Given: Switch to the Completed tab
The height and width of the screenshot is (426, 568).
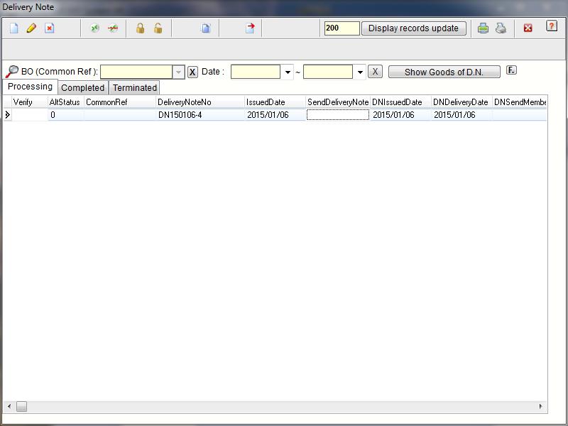Looking at the screenshot, I should [82, 87].
